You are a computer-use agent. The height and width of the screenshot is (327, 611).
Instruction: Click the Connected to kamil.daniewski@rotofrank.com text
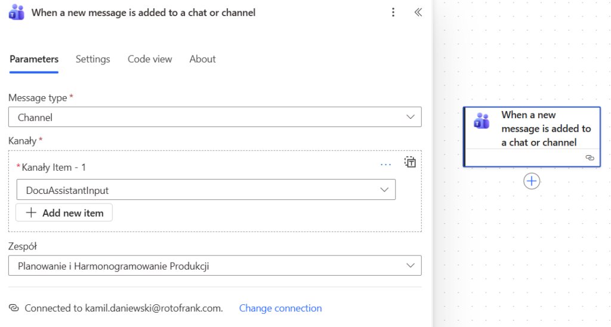(x=124, y=309)
